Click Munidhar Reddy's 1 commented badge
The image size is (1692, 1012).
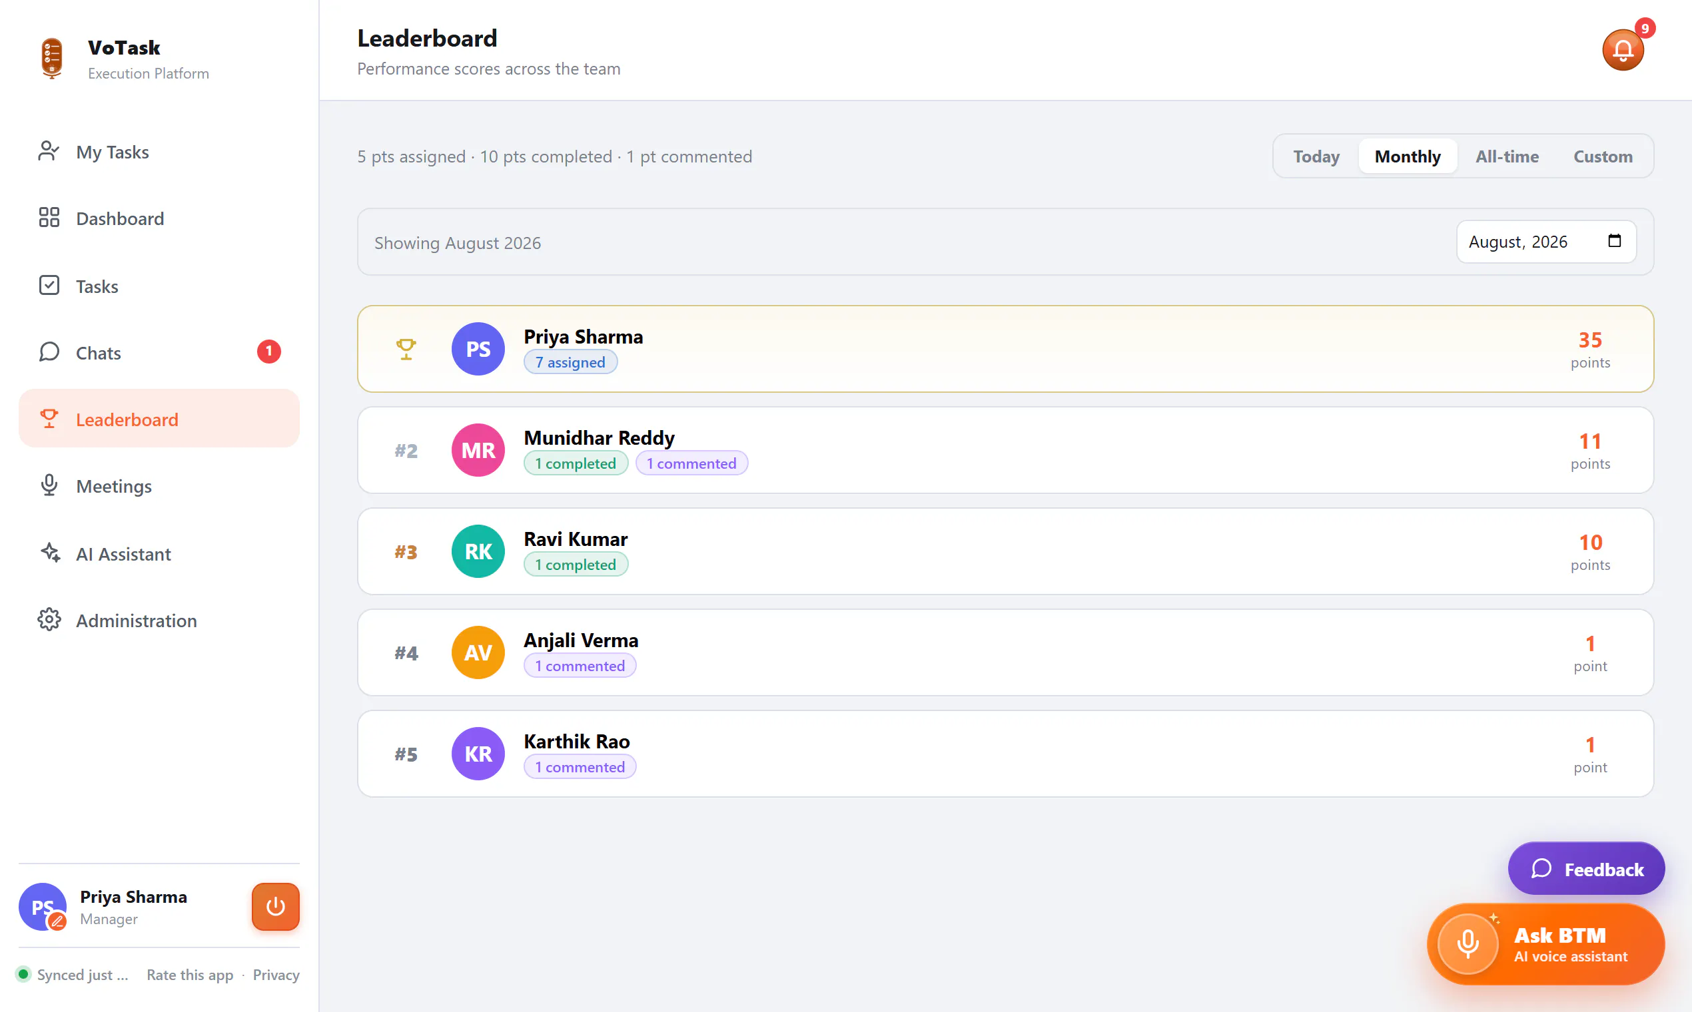[691, 463]
